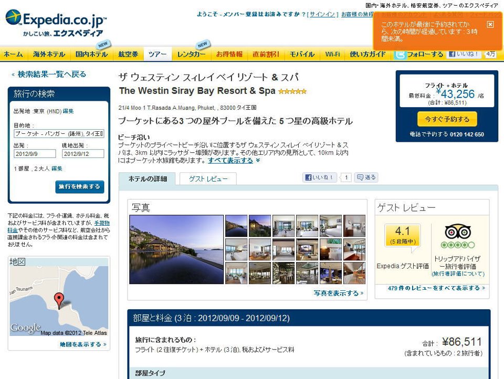Click the hotel address 21/4 Moo 1 T.Rasada
This screenshot has width=504, height=379.
187,108
